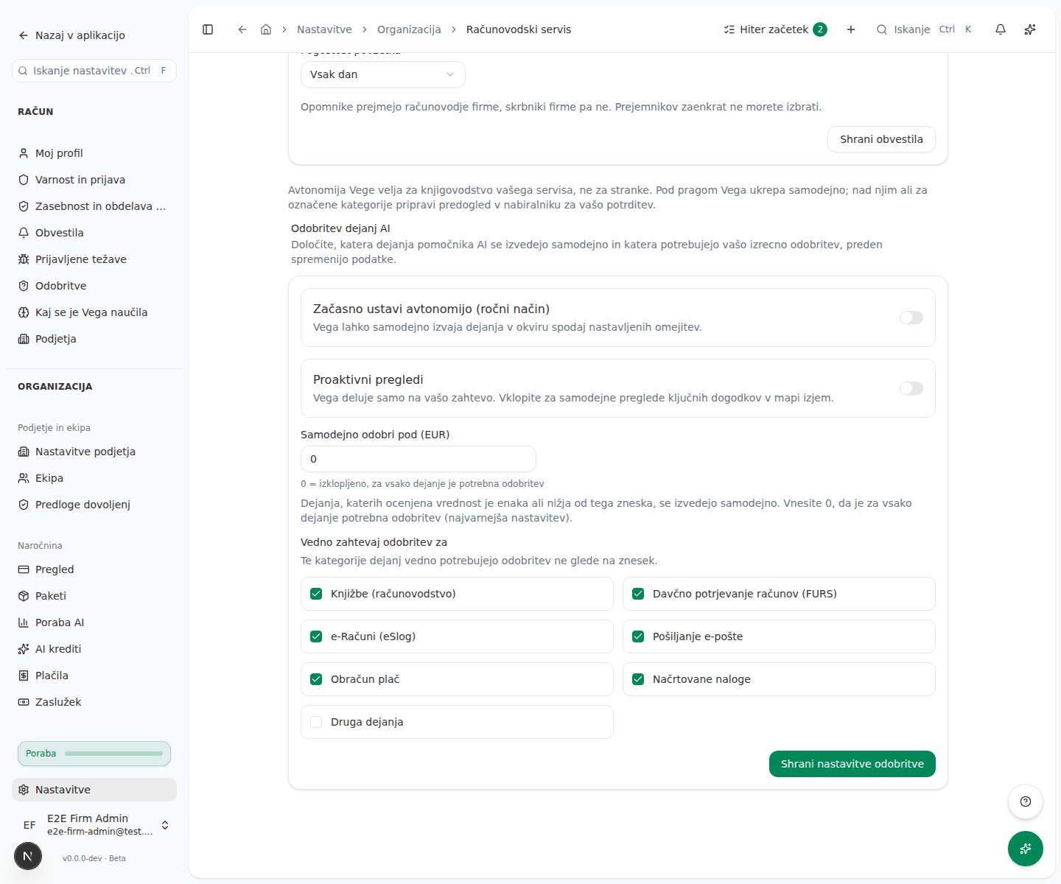Click the help question mark button
The image size is (1061, 884).
pyautogui.click(x=1026, y=801)
